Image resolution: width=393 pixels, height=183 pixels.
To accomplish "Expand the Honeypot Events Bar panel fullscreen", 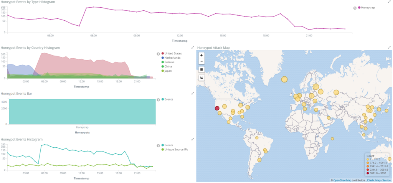I will 193,93.
